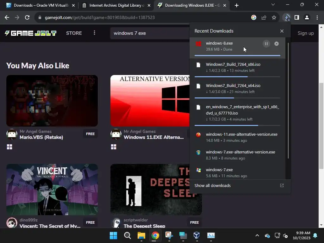
Task: Click the search field containing 'windows 7 exe'
Action: pos(150,33)
